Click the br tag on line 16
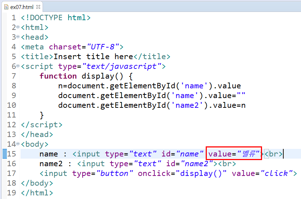The height and width of the screenshot is (199, 301). tap(227, 164)
